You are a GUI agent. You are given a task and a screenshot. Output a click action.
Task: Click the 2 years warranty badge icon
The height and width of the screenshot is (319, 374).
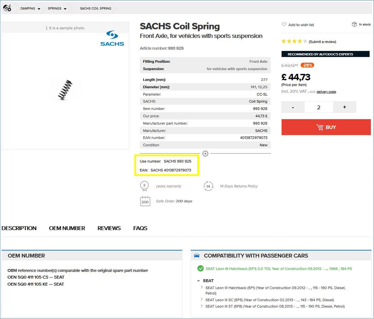coord(144,186)
